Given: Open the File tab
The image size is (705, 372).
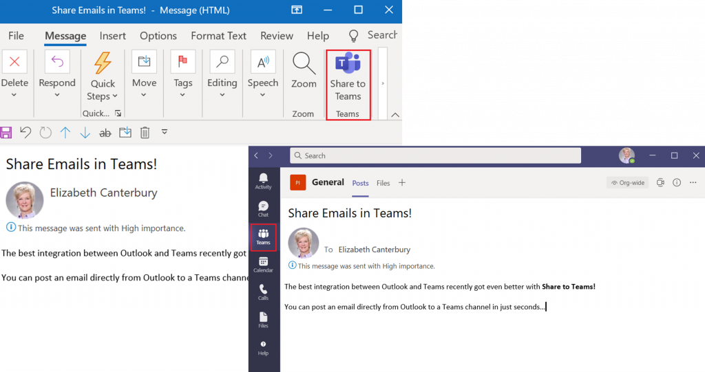Looking at the screenshot, I should pos(16,36).
